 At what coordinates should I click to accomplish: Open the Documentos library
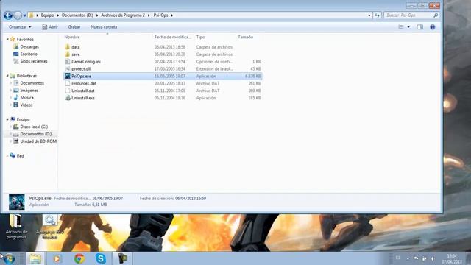(x=32, y=83)
